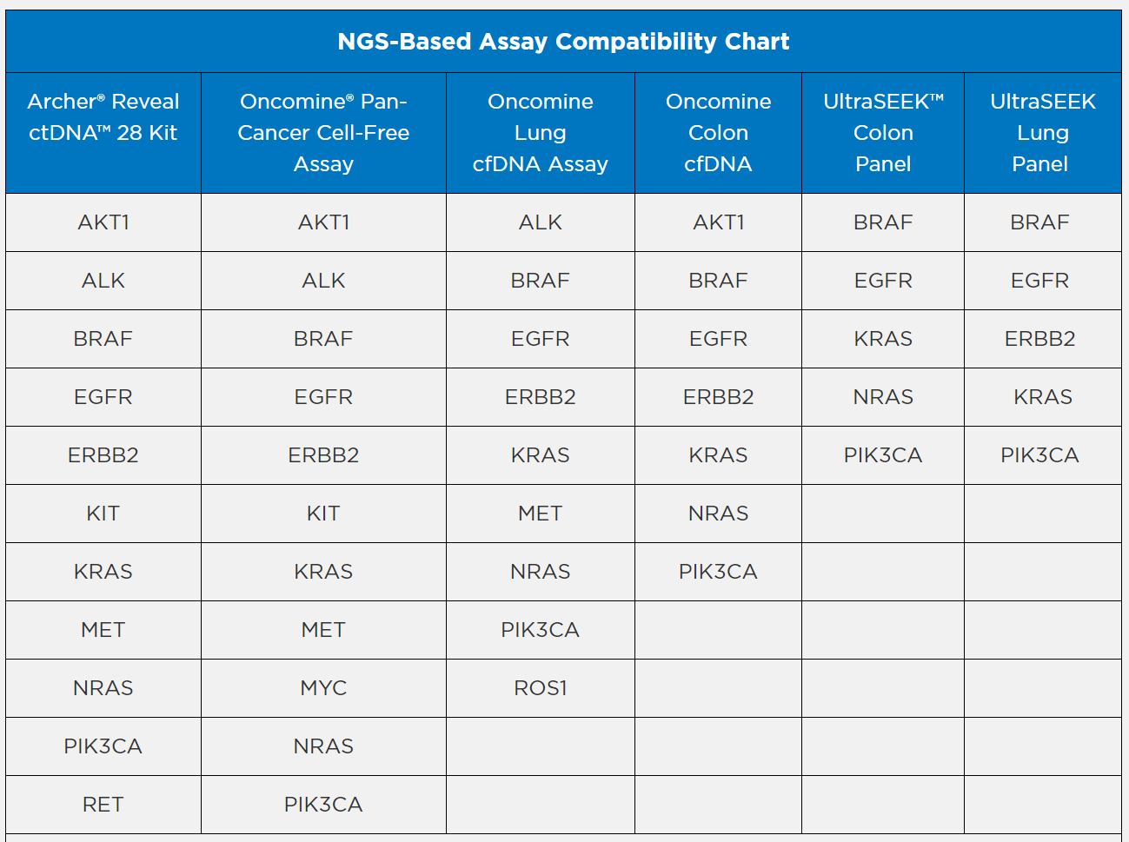Select the ROS1 gene cell
Screen dimensions: 1129x842
point(540,688)
